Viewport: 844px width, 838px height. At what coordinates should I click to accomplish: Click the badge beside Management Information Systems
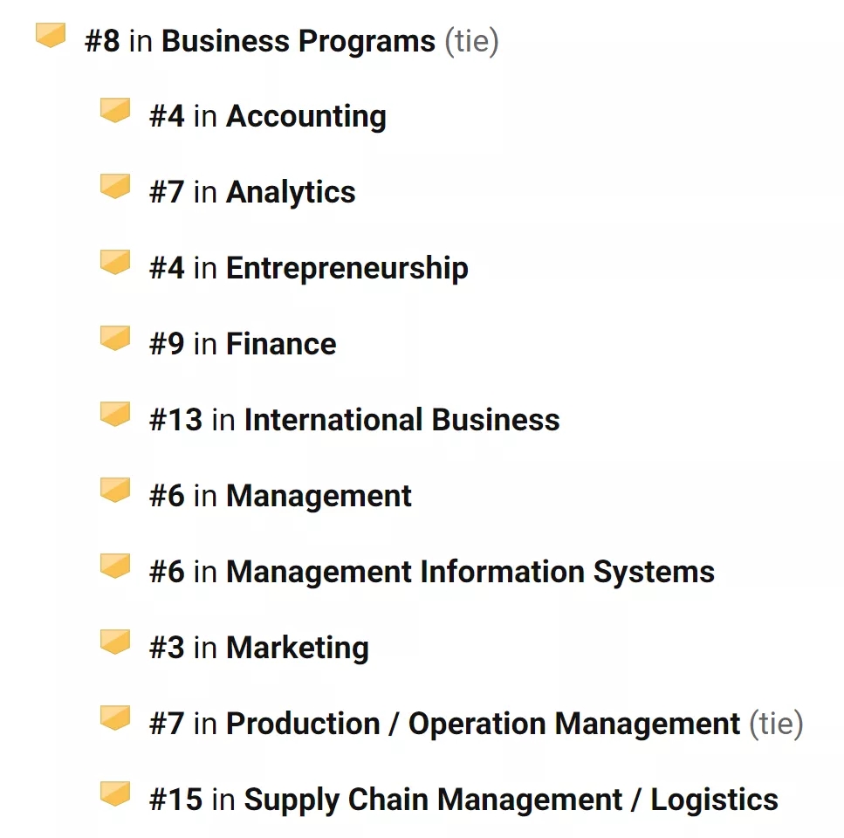[115, 565]
